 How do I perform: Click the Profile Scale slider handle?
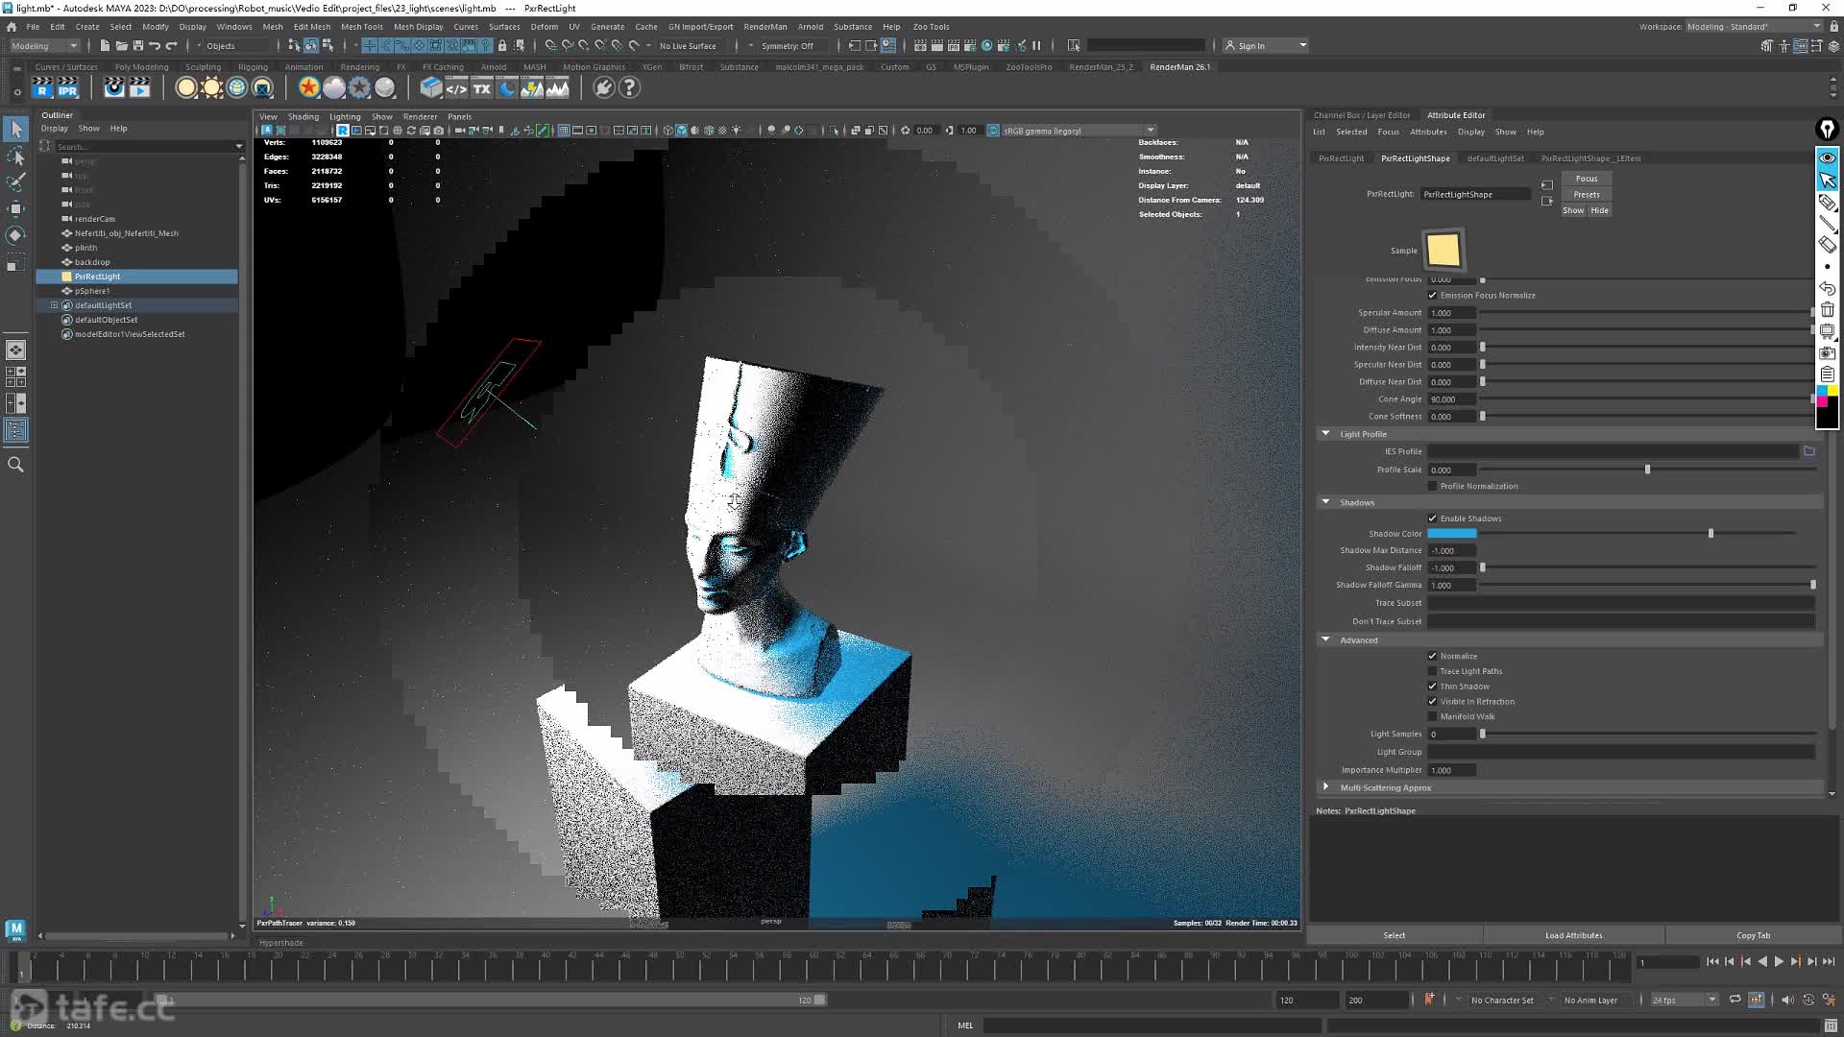(1647, 470)
